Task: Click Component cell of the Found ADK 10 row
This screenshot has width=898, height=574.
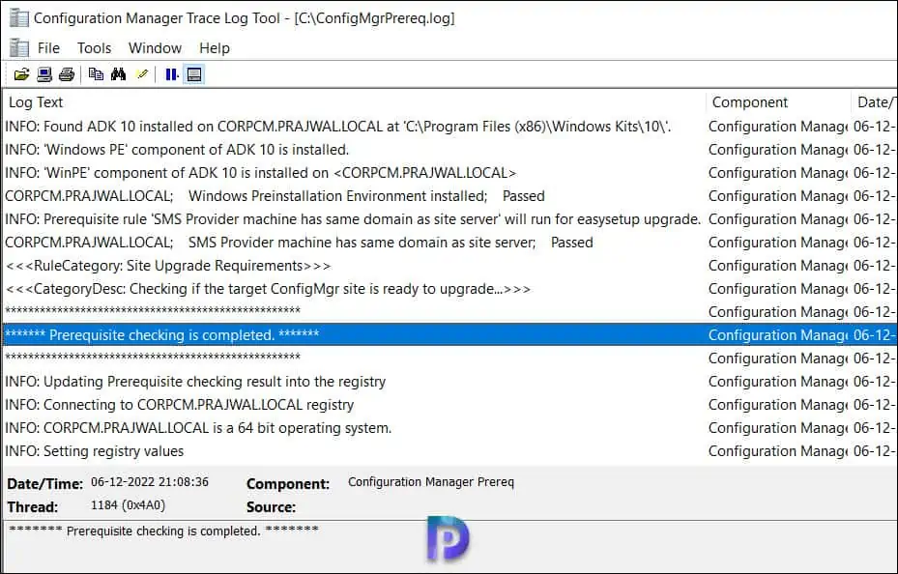Action: point(778,127)
